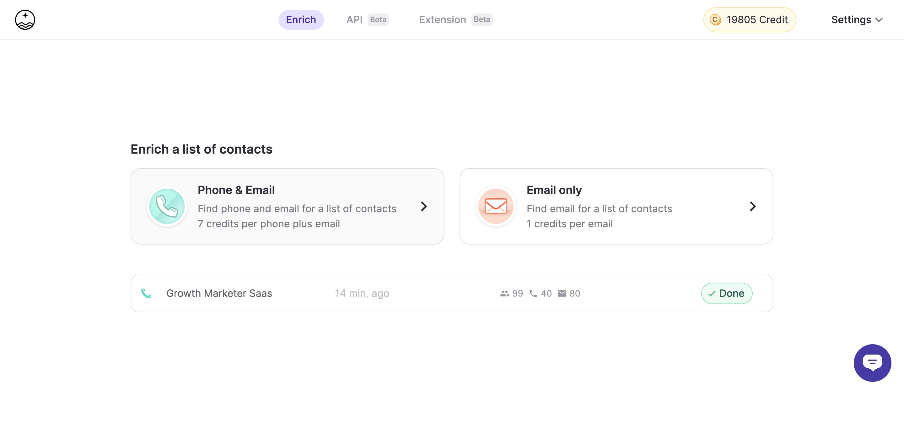Click the Done status badge
The height and width of the screenshot is (432, 904).
point(726,293)
